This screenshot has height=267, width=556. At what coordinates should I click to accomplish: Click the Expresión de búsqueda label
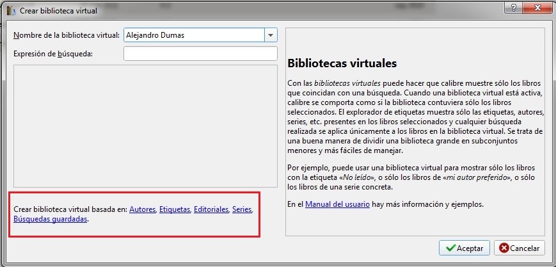click(53, 54)
